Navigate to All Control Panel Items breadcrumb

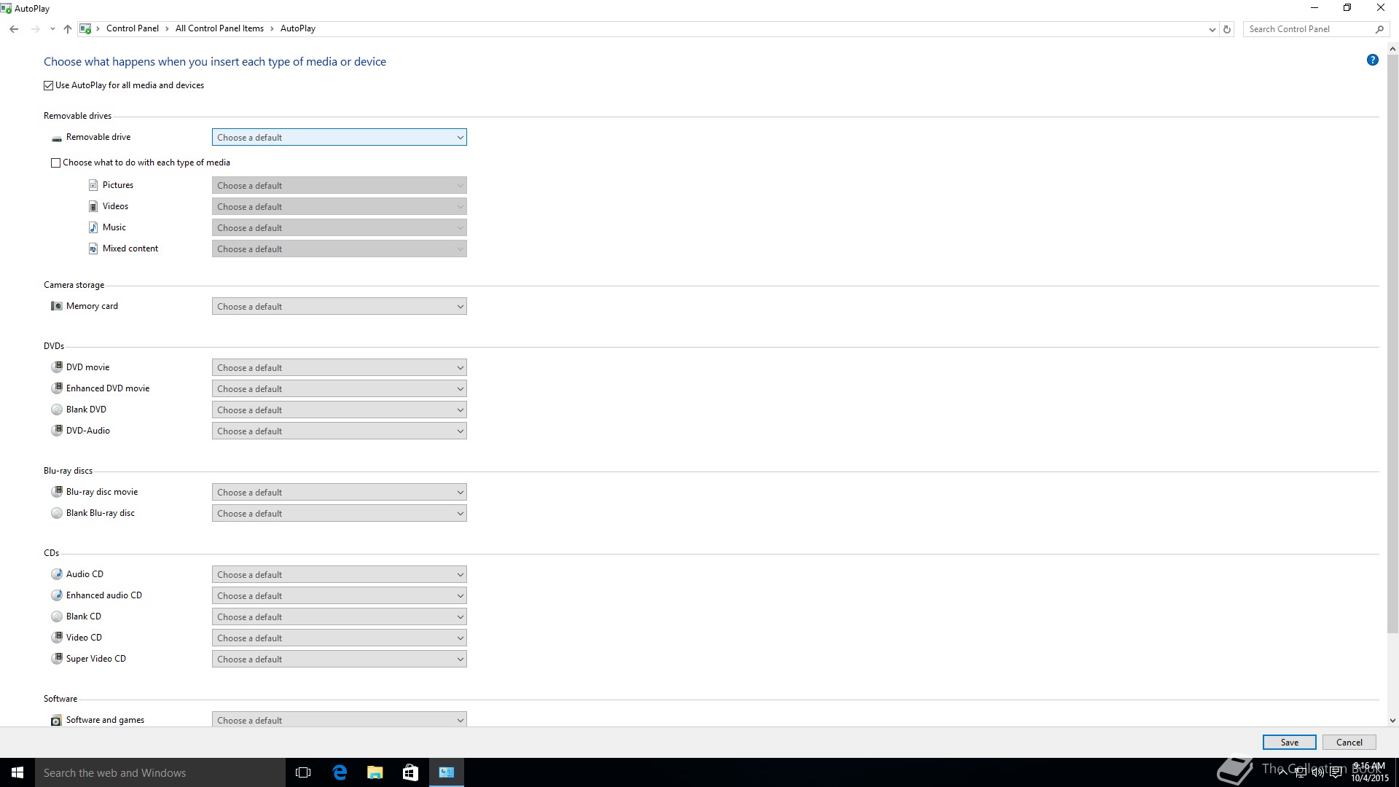219,28
